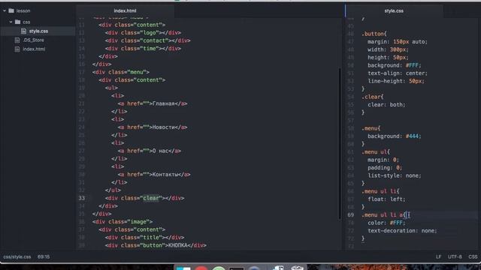Click the style.css file icon in tree
The width and height of the screenshot is (481, 270).
[23, 31]
